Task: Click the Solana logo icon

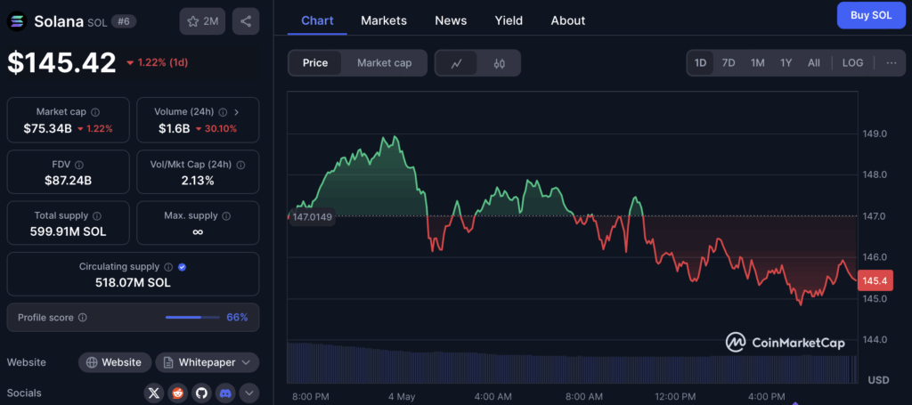Action: point(17,21)
